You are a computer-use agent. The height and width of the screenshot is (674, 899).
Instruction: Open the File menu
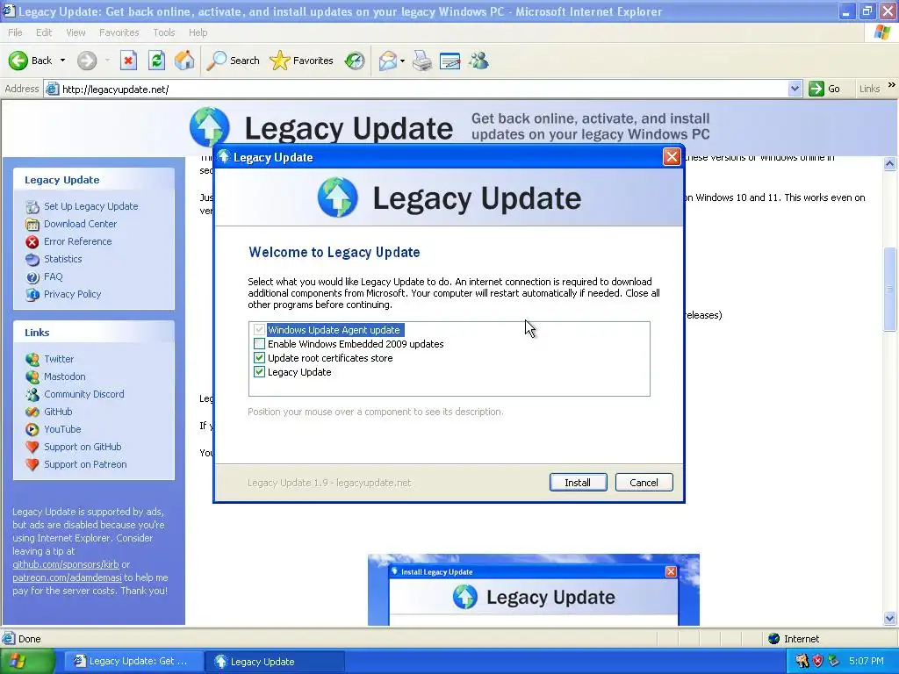click(x=15, y=32)
